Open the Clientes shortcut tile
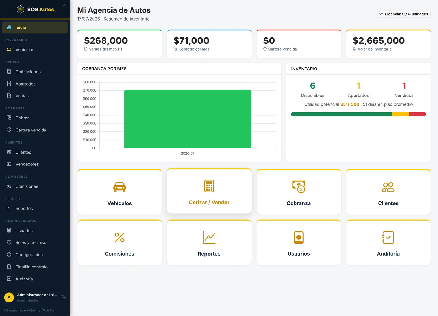Screen dimensions: 438x316 [x=388, y=192]
